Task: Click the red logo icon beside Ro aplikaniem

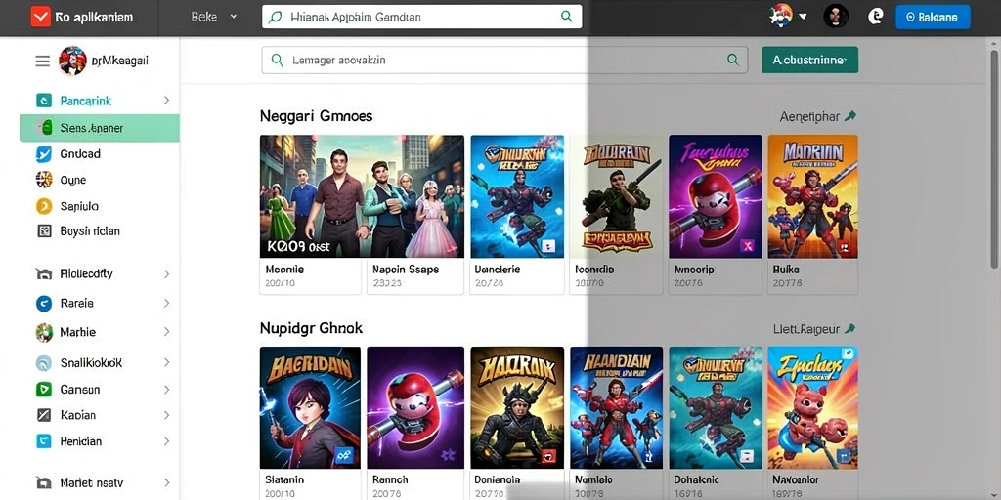Action: point(40,18)
